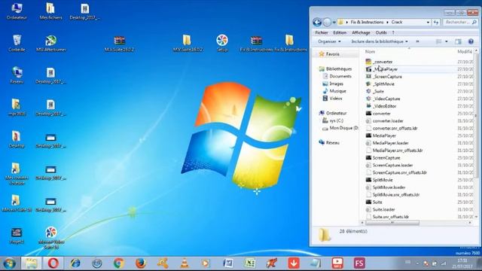Image resolution: width=482 pixels, height=271 pixels.
Task: Expand the address bar history dropdown arrow
Action: (x=428, y=22)
